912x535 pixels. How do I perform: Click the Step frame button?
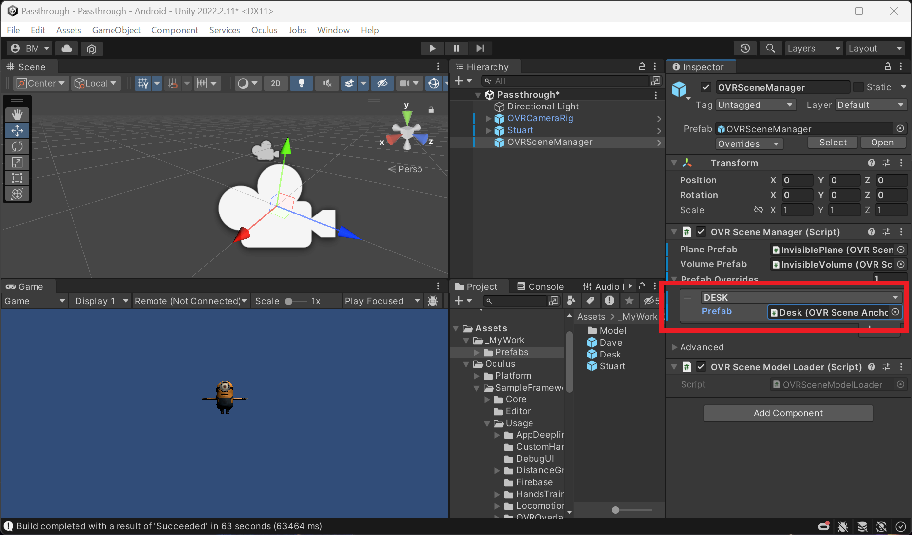click(x=480, y=48)
